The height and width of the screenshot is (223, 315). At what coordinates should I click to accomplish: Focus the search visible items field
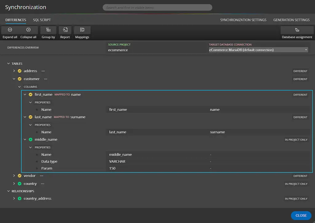[x=157, y=8]
